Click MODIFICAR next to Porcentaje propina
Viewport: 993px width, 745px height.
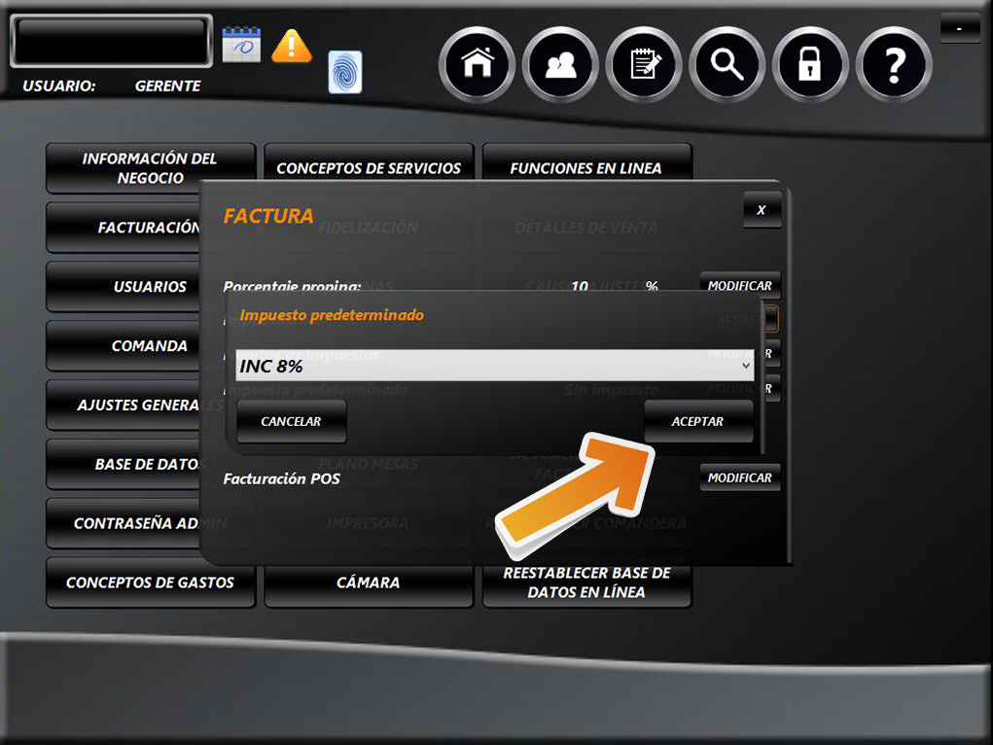(739, 286)
